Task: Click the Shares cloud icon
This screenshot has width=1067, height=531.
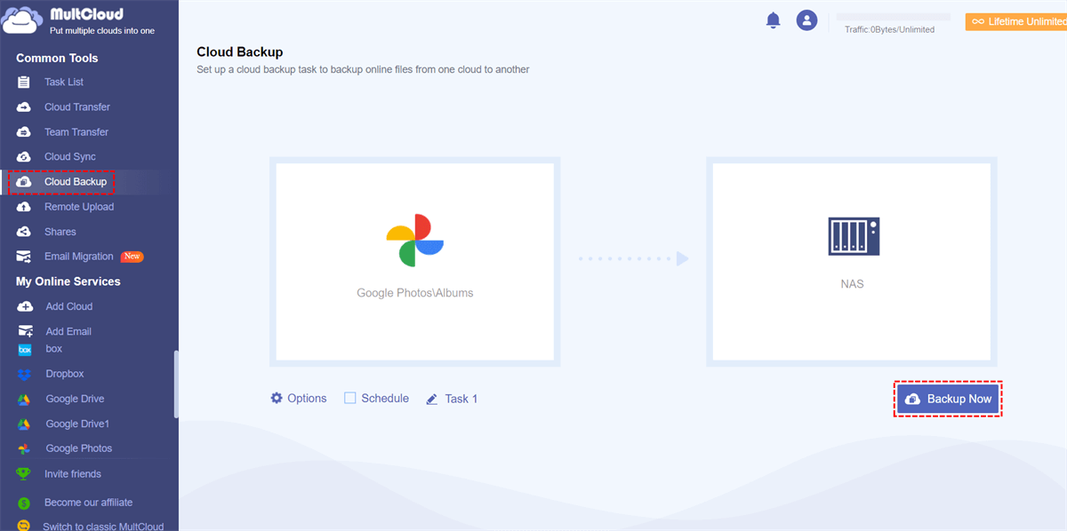Action: point(24,231)
